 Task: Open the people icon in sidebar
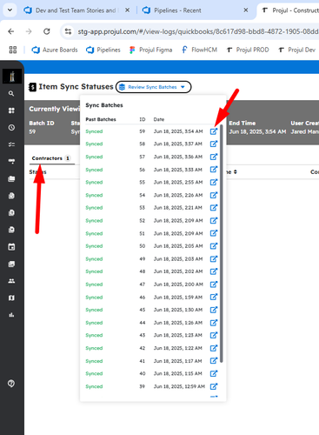(x=11, y=281)
